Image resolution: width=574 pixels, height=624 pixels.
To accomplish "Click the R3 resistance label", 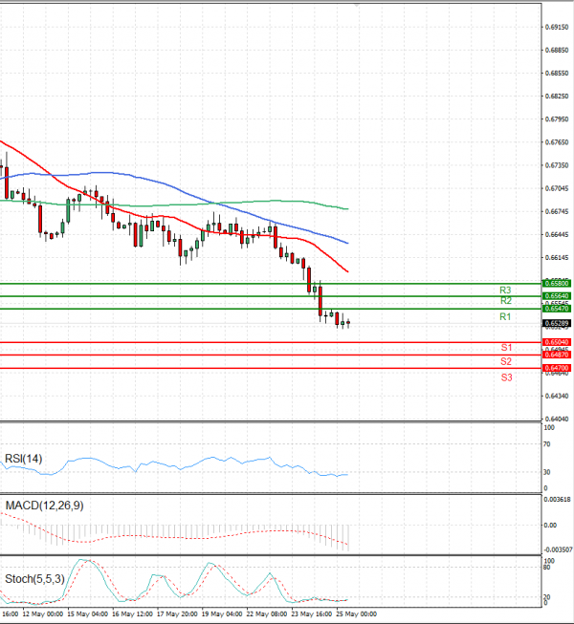I will 505,290.
